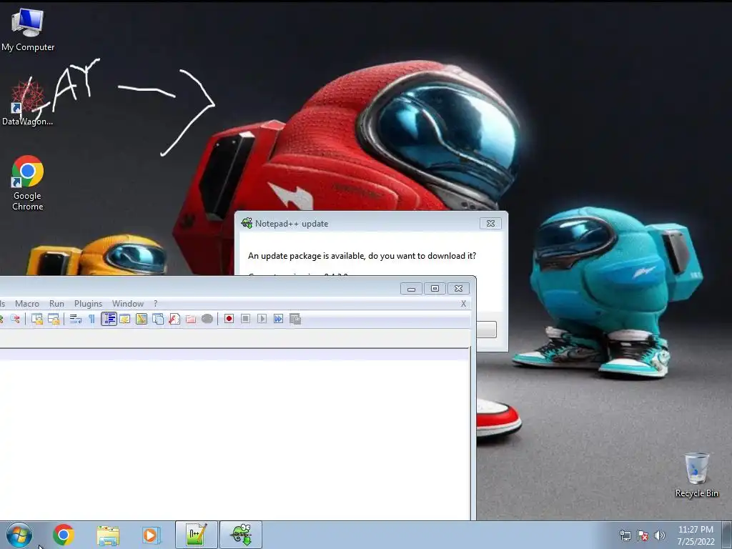The width and height of the screenshot is (732, 549).
Task: Click the volume speaker tray icon
Action: coord(659,535)
